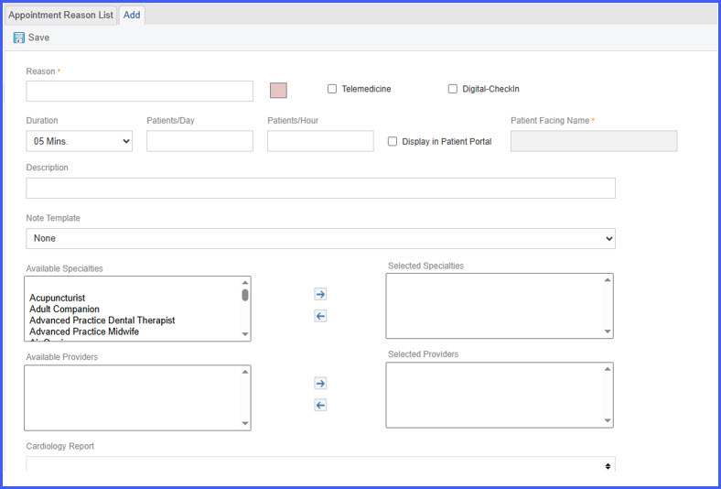721x489 pixels.
Task: Switch to the Add tab
Action: pyautogui.click(x=132, y=16)
